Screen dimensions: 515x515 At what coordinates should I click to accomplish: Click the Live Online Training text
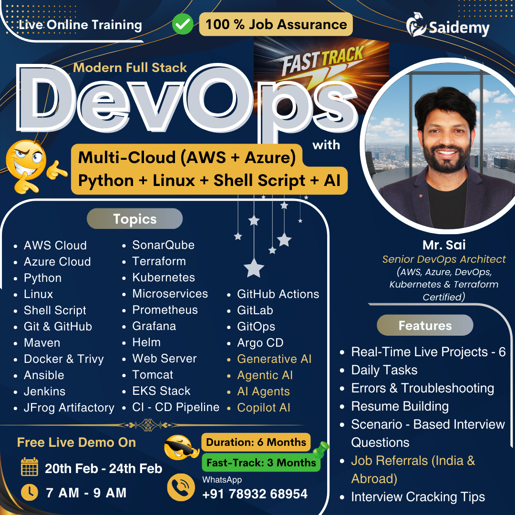coord(81,25)
